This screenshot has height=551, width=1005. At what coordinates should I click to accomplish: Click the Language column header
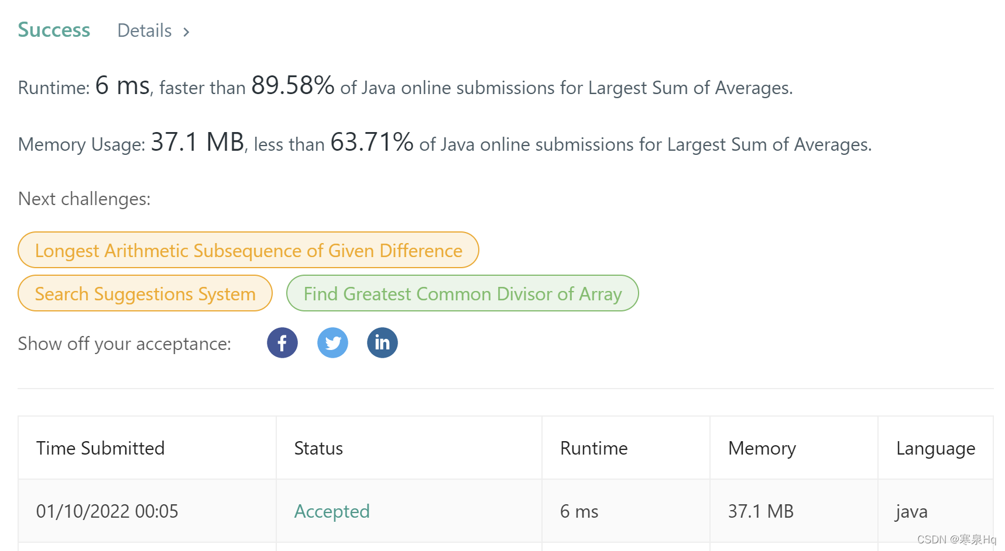934,448
